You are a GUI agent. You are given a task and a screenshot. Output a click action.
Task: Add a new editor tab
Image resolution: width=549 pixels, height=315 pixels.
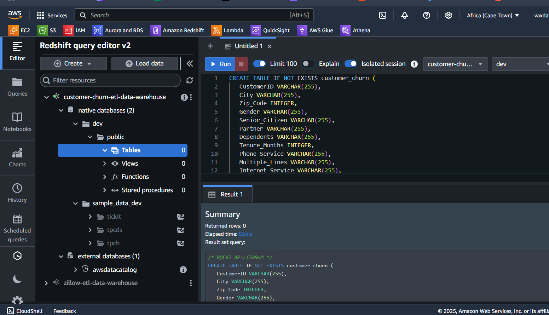click(x=210, y=46)
